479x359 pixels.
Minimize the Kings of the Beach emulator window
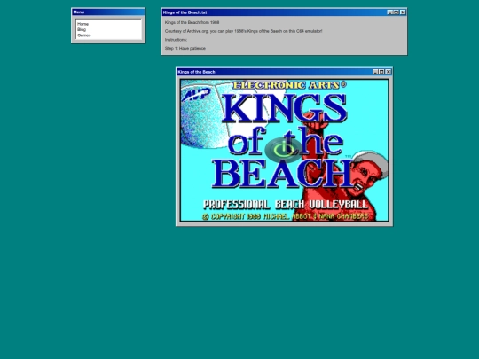[x=375, y=72]
